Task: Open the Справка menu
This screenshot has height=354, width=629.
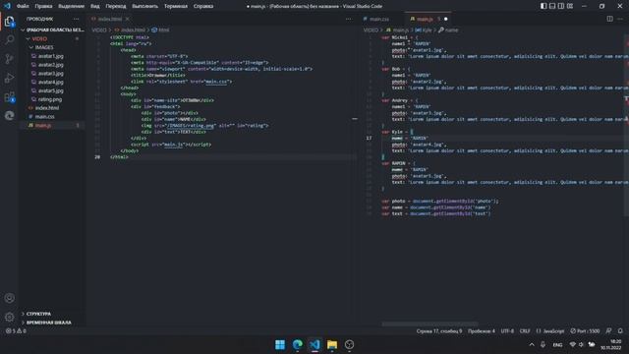Action: tap(203, 6)
